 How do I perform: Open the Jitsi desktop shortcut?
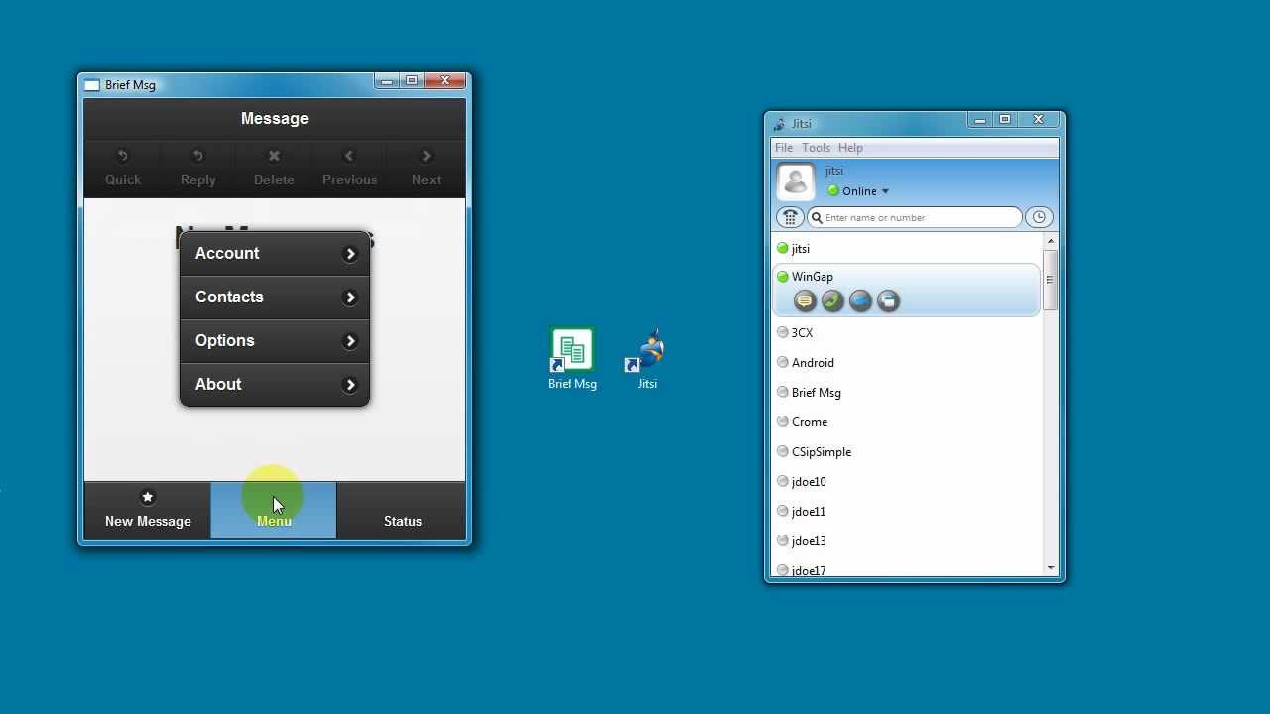647,359
